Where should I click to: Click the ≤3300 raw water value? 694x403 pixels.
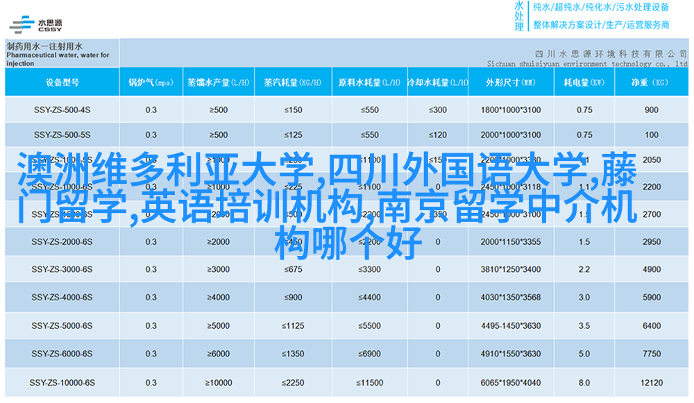[370, 269]
